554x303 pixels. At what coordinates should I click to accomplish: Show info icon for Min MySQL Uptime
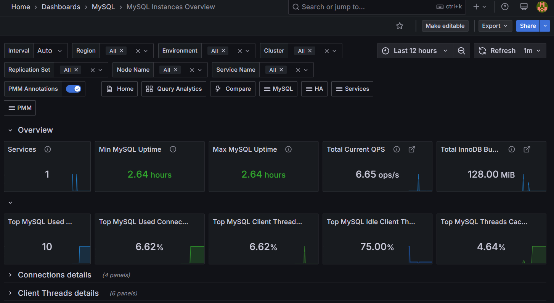click(173, 149)
